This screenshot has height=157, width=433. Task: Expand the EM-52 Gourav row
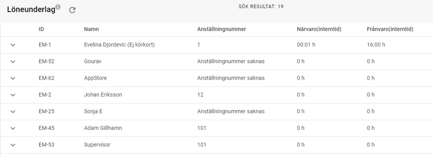point(13,62)
